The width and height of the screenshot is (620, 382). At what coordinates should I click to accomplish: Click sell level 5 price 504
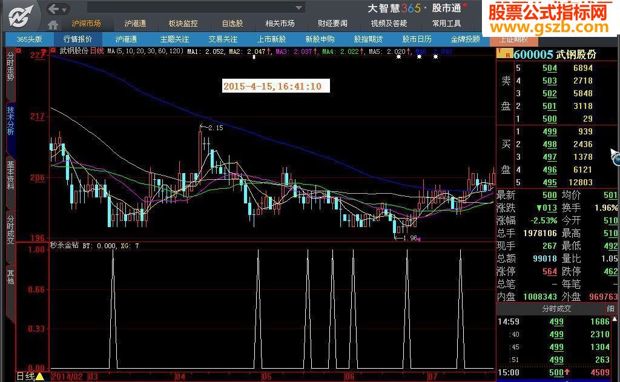click(550, 68)
